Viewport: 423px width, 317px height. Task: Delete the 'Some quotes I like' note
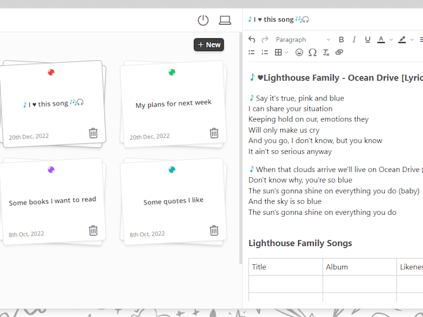[x=214, y=231]
